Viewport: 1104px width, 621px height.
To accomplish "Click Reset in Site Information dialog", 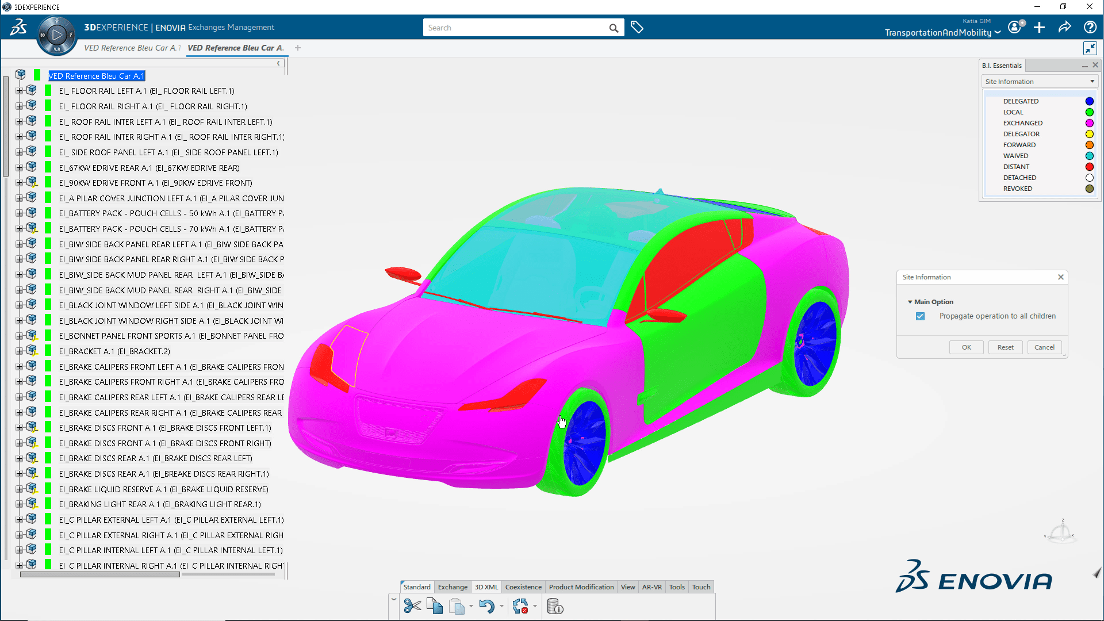I will (1005, 347).
